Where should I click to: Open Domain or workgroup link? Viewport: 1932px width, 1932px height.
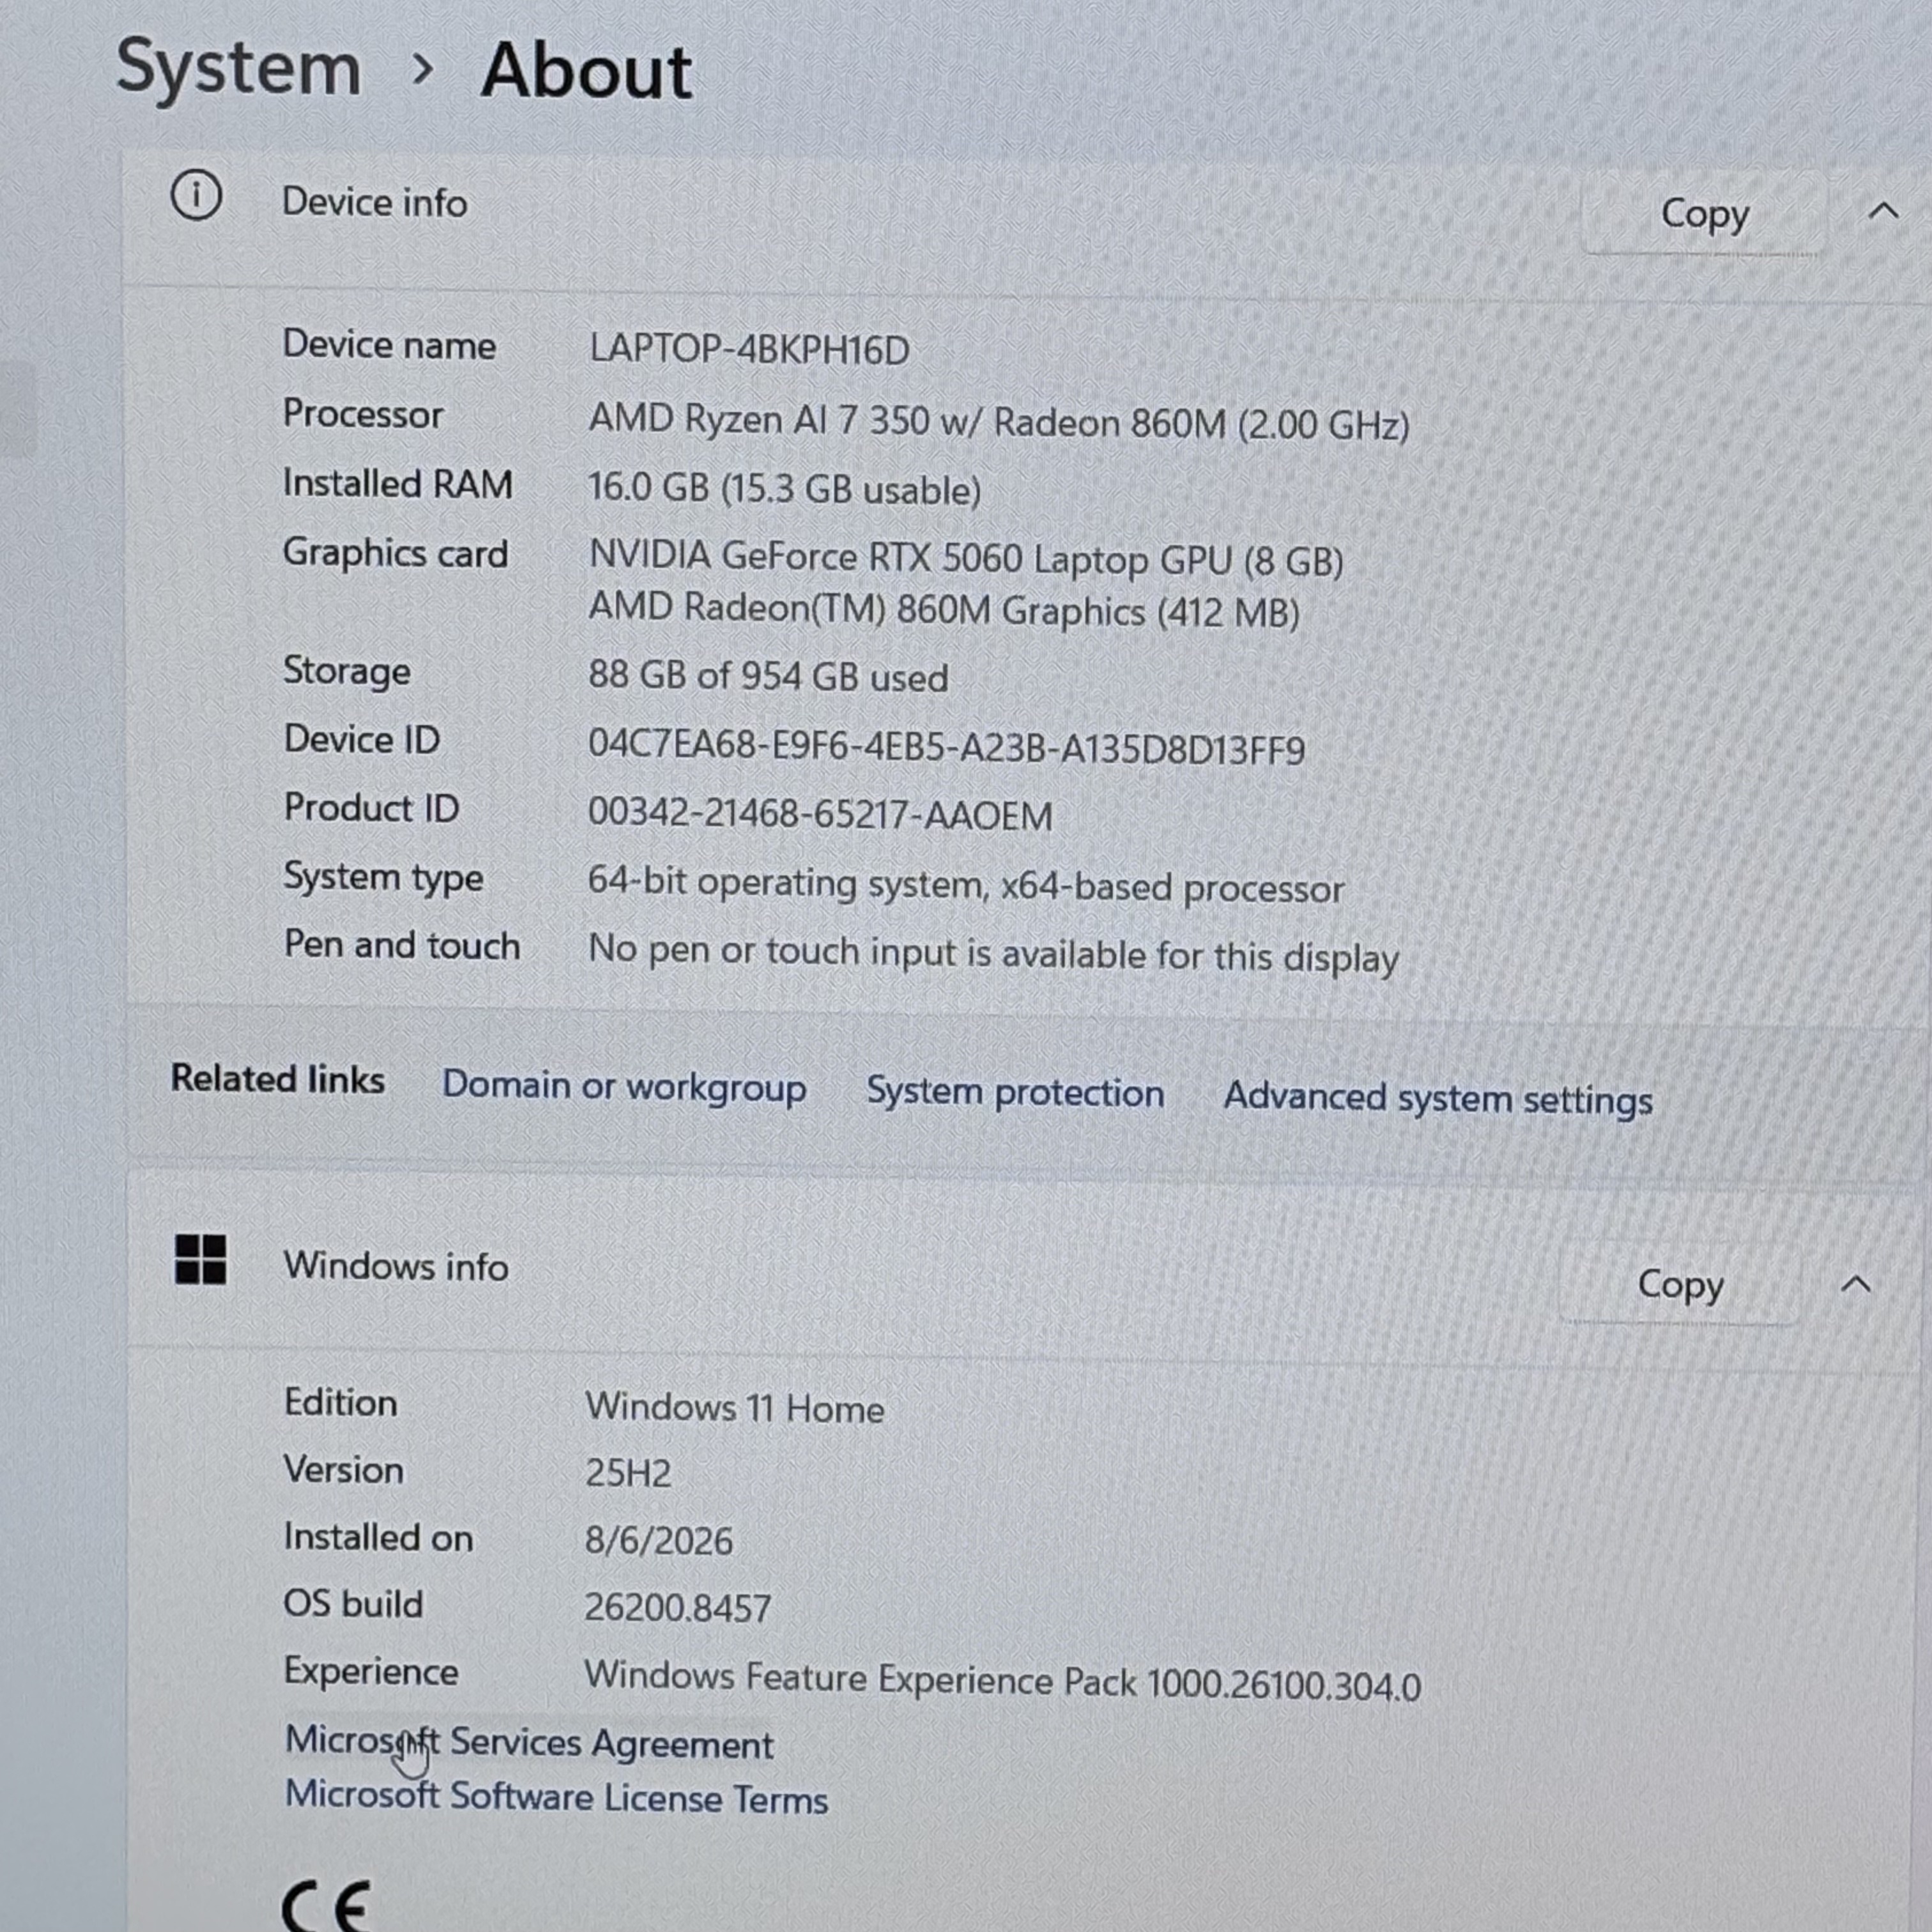[624, 1086]
